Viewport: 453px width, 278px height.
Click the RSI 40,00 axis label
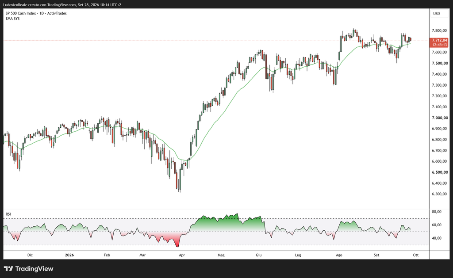[437, 238]
